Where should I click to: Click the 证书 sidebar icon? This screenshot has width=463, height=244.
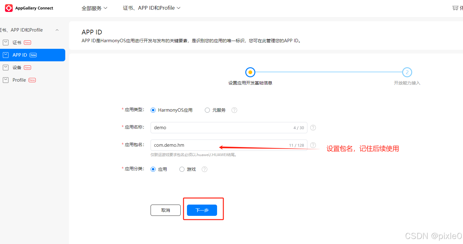6,43
